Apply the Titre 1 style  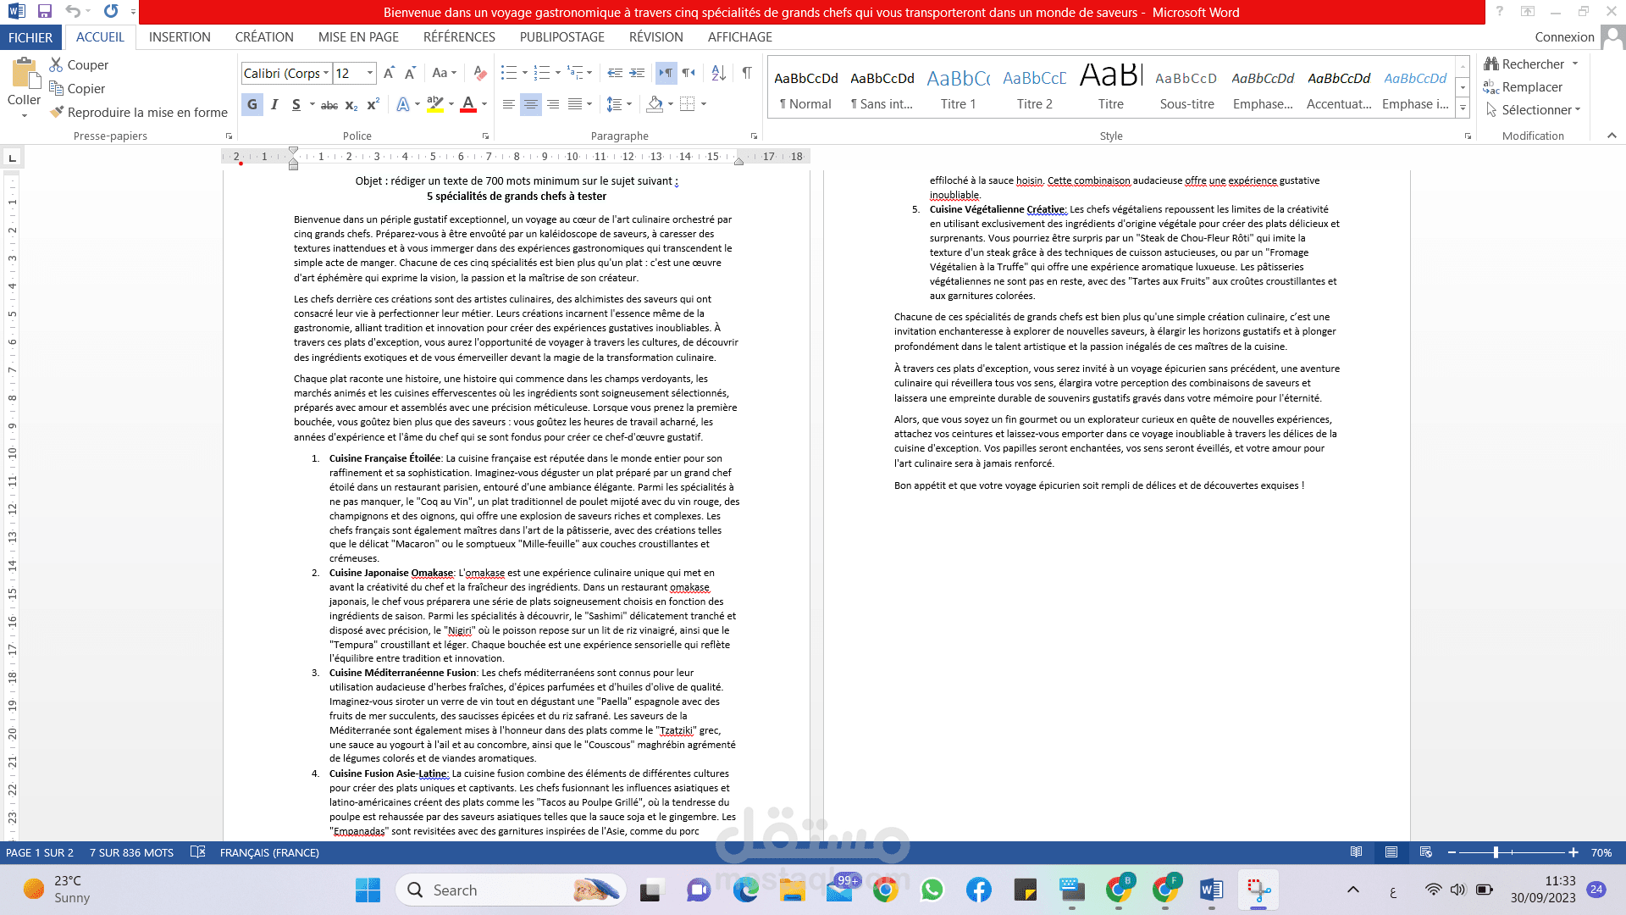[958, 89]
